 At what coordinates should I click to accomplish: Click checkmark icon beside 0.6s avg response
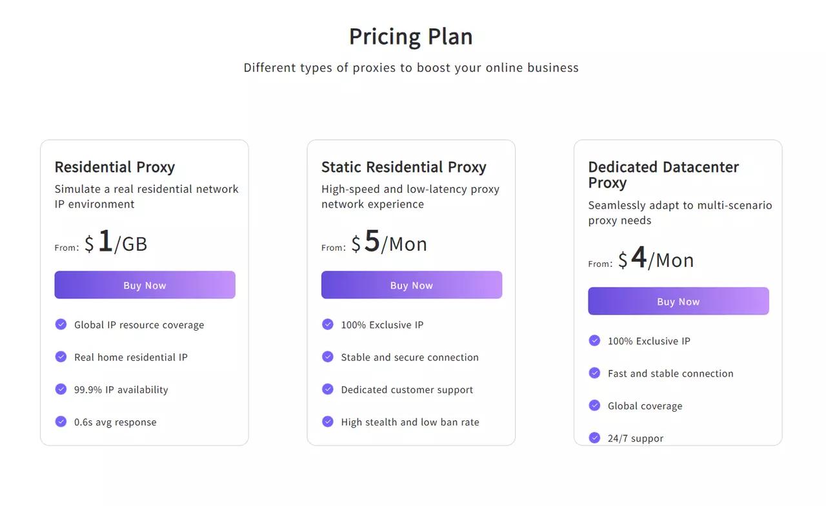pyautogui.click(x=61, y=422)
